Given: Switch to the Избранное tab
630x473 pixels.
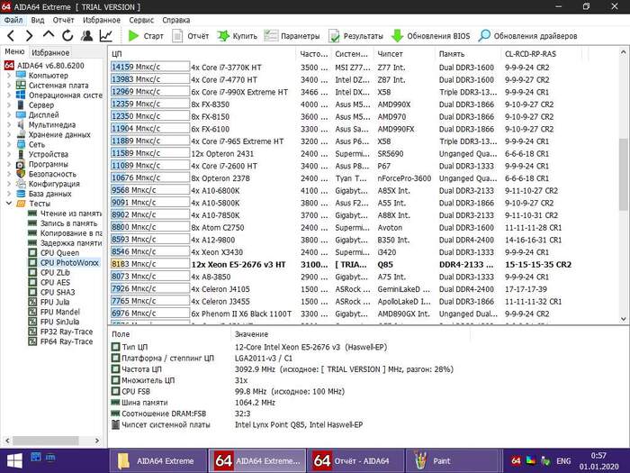Looking at the screenshot, I should click(x=52, y=53).
